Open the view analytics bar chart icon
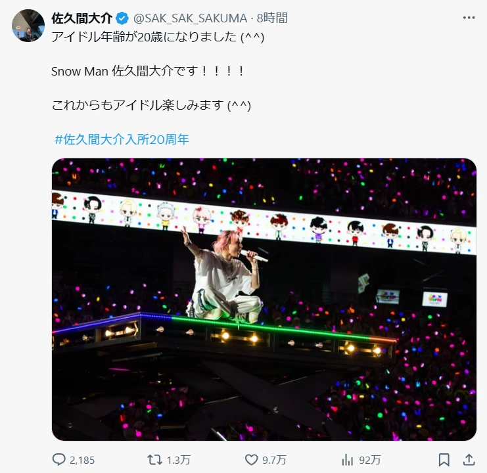Viewport: 487px width, 473px height. pos(348,460)
